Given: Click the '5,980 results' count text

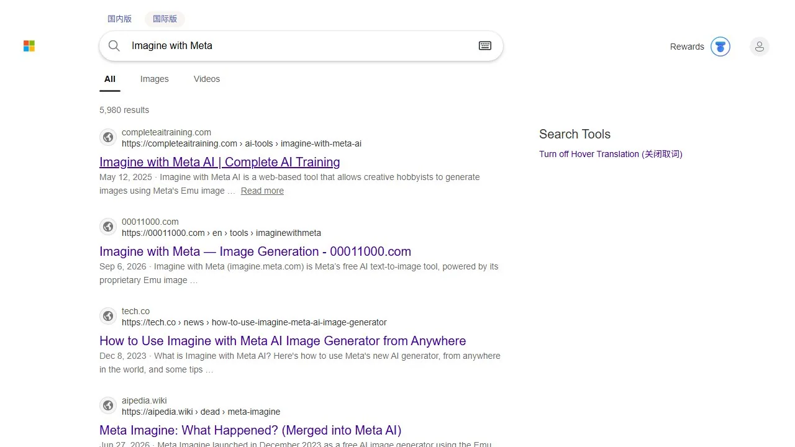Looking at the screenshot, I should [124, 110].
